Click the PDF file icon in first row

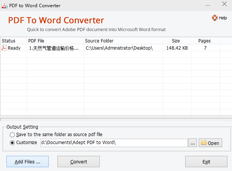point(4,48)
